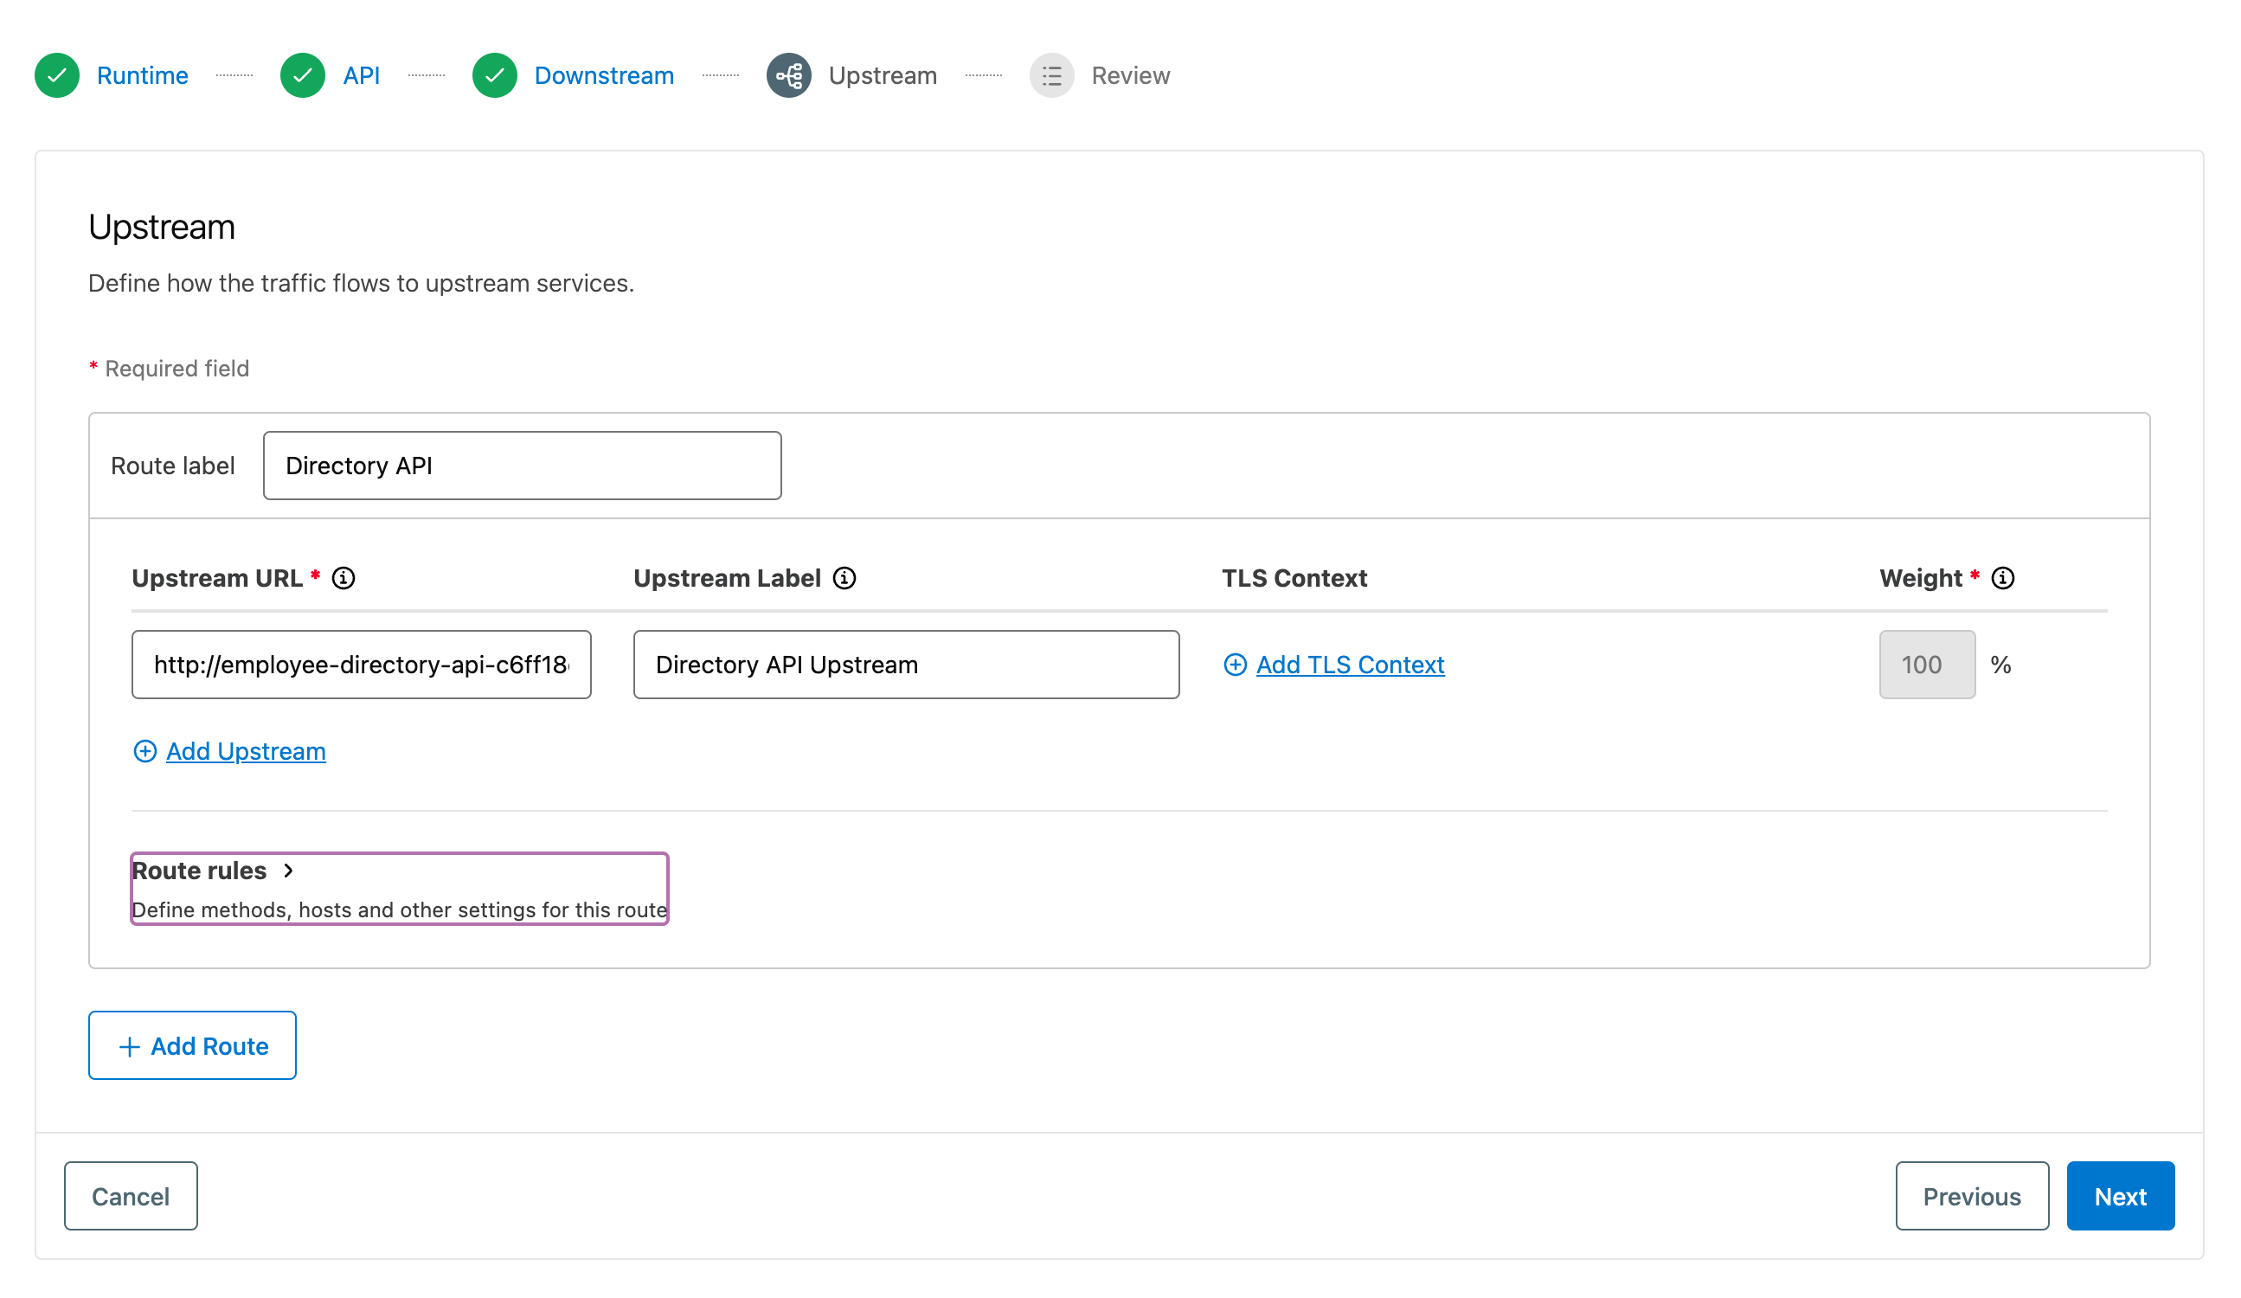The image size is (2241, 1298).
Task: Expand the Route rules section
Action: point(399,889)
